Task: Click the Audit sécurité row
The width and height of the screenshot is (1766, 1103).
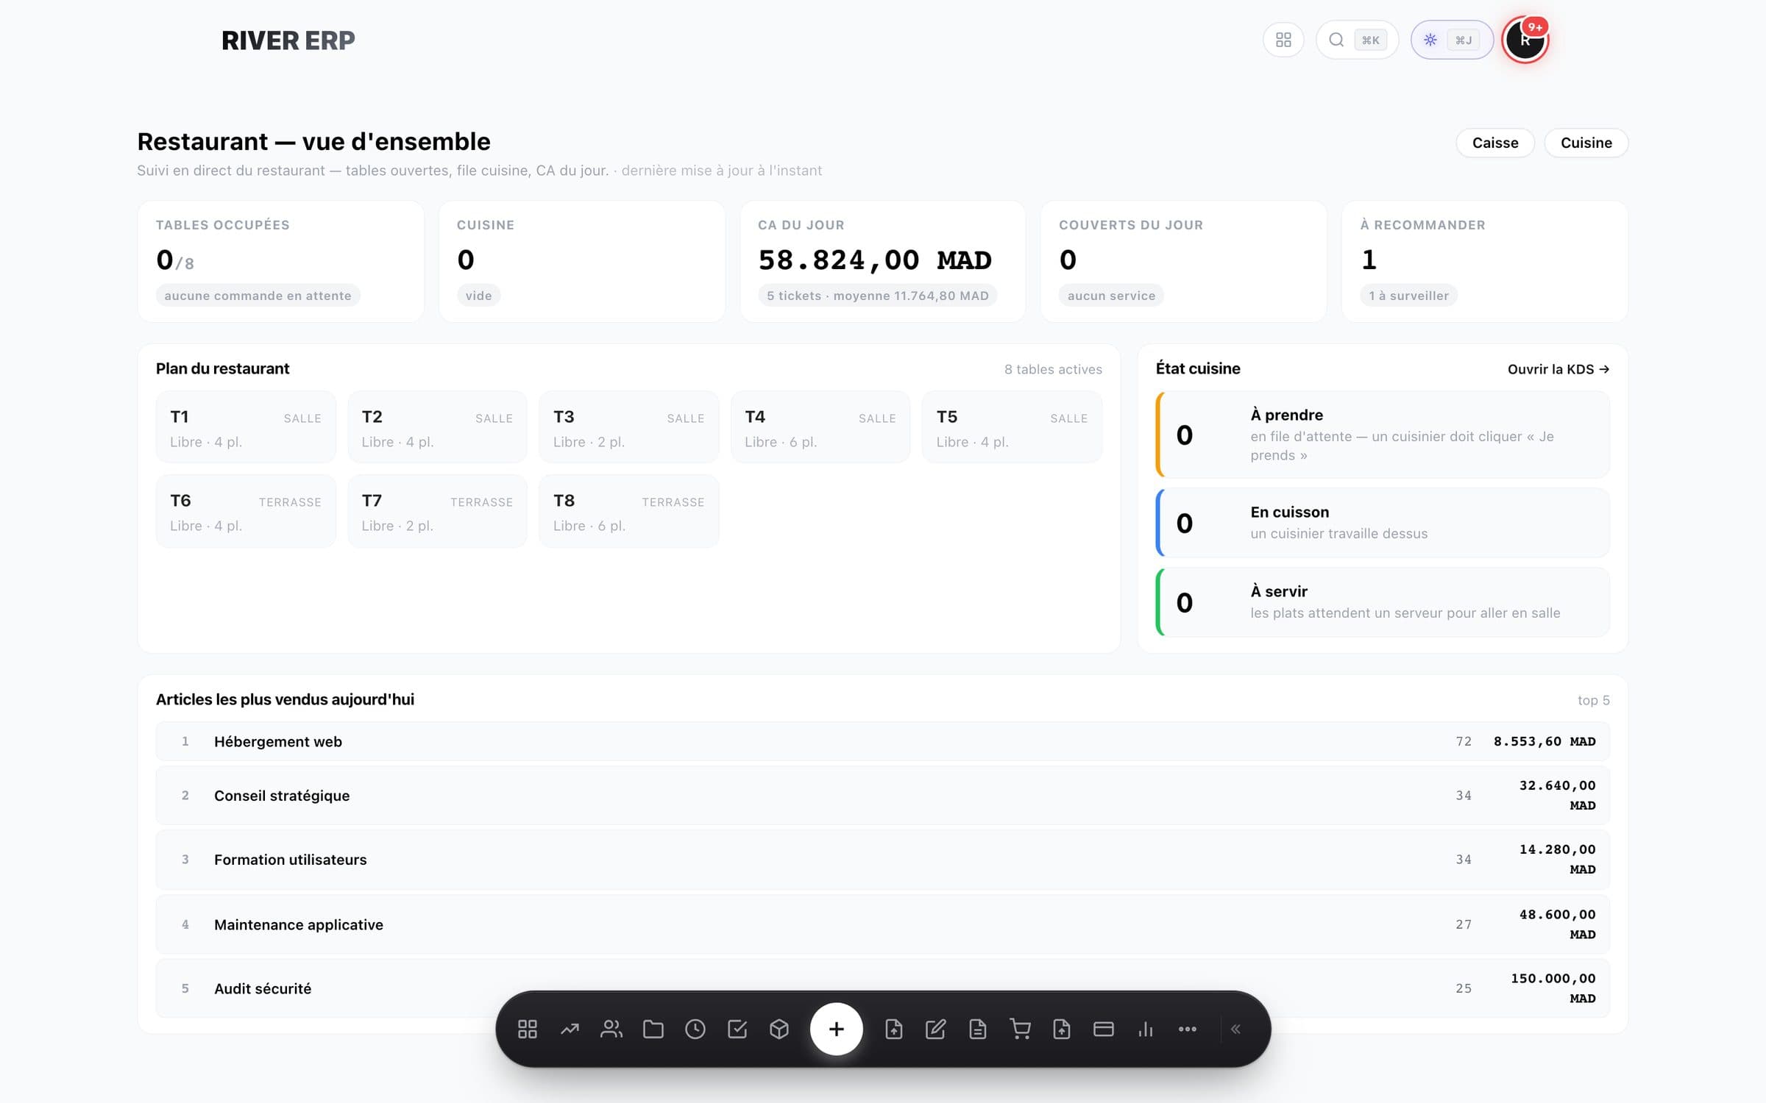Action: click(x=882, y=988)
